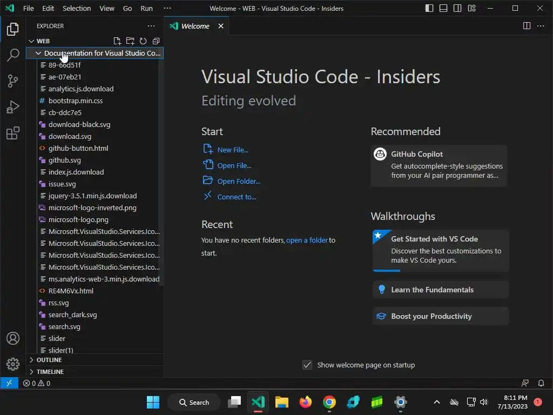
Task: Open the Source Control view
Action: 13,81
